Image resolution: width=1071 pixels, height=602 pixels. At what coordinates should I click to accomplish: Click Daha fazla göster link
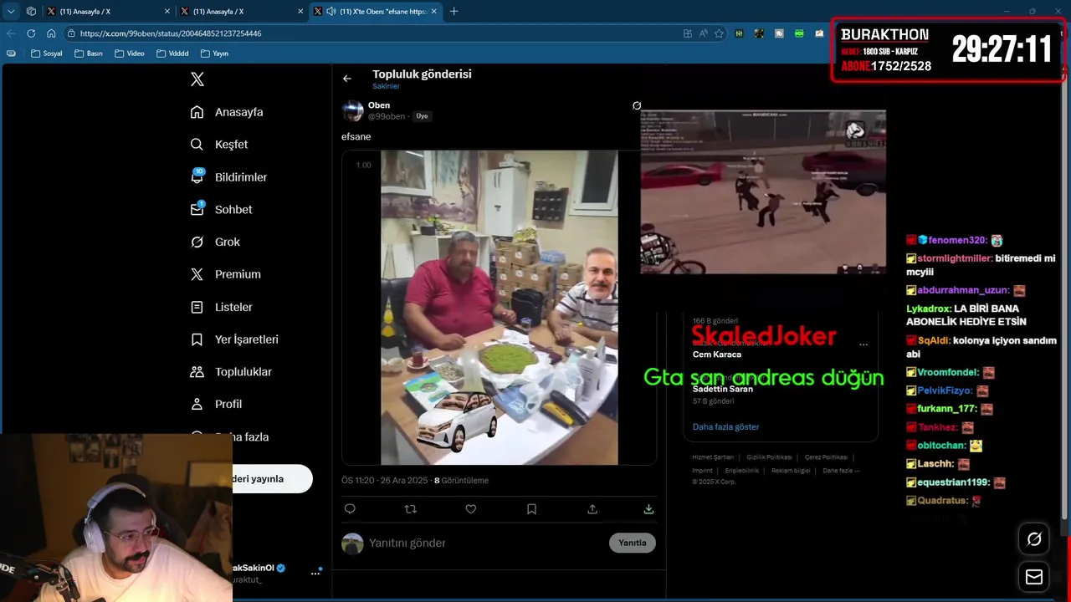coord(725,427)
